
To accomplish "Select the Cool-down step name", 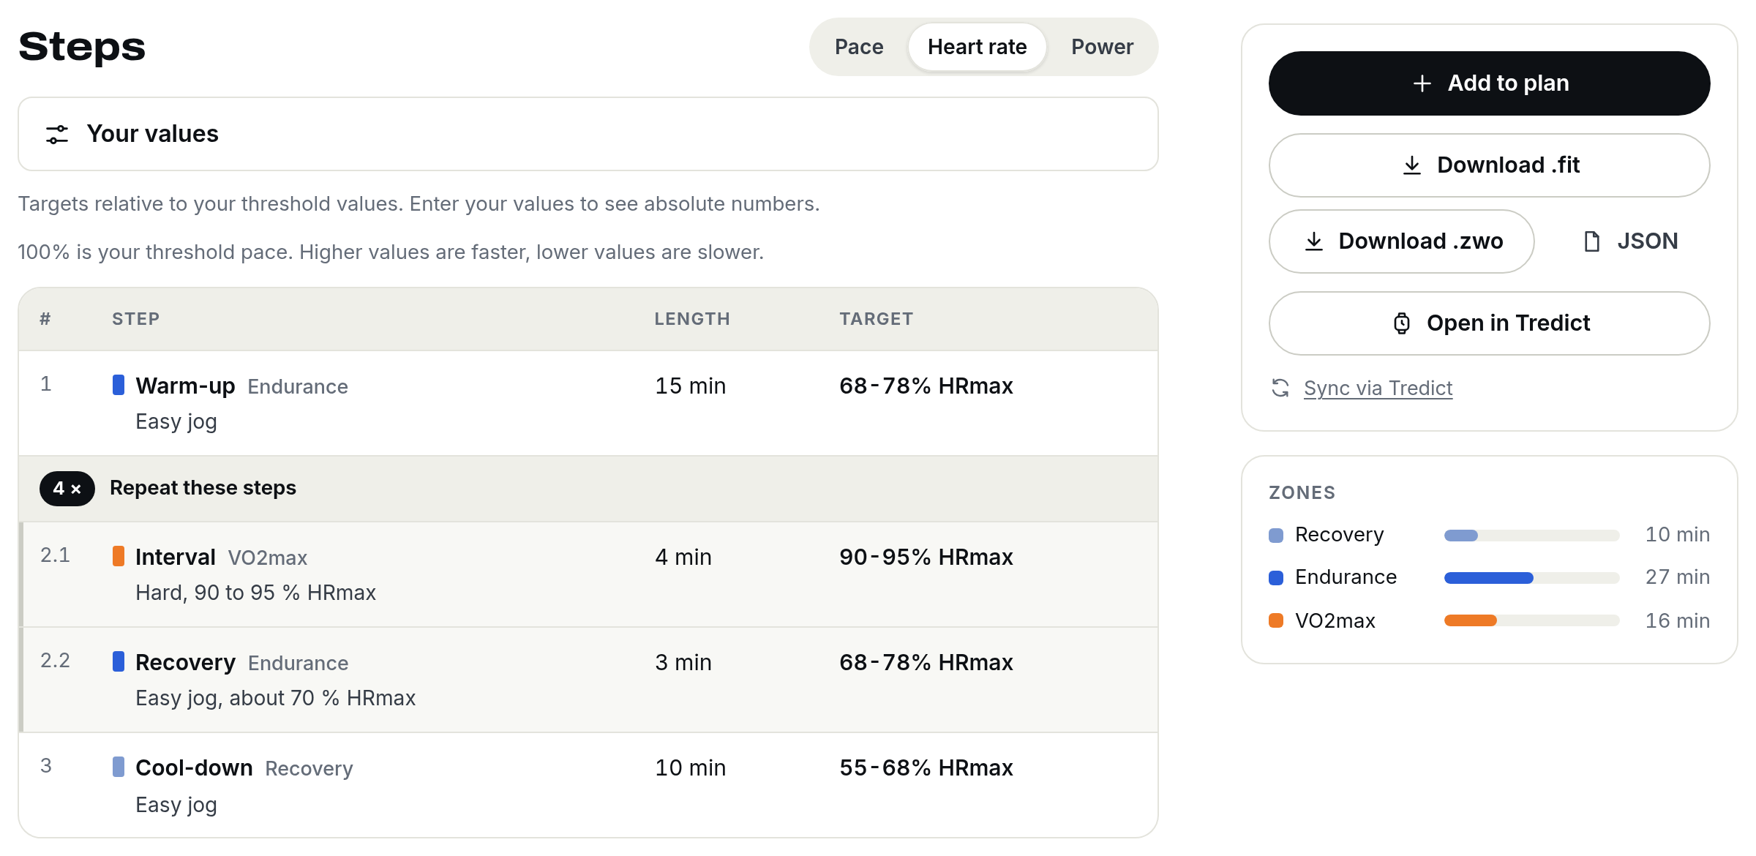I will coord(194,767).
